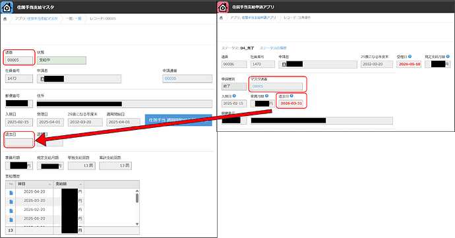Viewport: 455px width, 238px height.
Task: Click blue 住居手当 適用開始日 button
Action: (x=179, y=120)
